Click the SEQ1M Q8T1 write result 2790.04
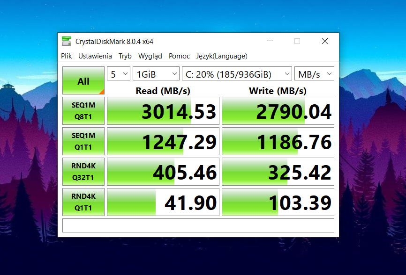 278,111
